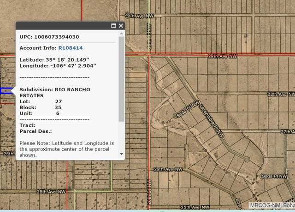
Task: Click the UPC: 1006073394030 text
Action: pos(49,37)
